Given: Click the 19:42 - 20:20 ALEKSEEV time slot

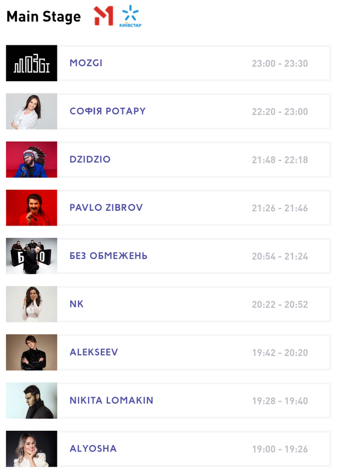Looking at the screenshot, I should 280,353.
